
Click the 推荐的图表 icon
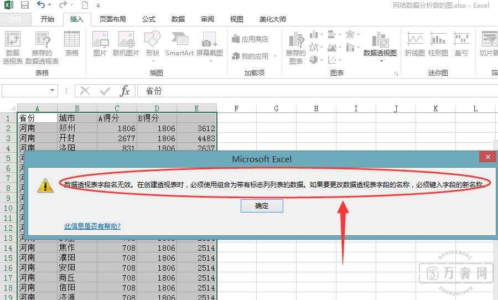(296, 48)
